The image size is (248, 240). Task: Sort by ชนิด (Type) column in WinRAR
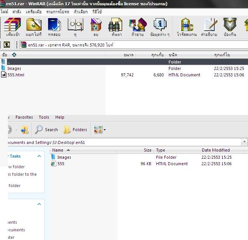[189, 55]
